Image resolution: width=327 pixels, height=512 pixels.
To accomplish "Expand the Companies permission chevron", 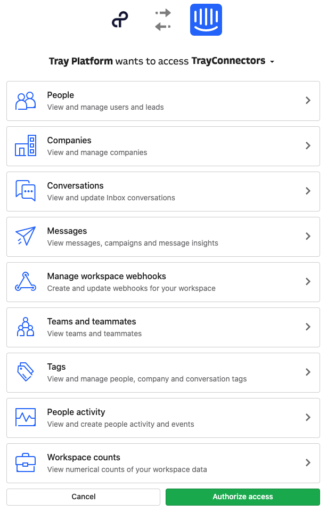I will click(x=308, y=145).
